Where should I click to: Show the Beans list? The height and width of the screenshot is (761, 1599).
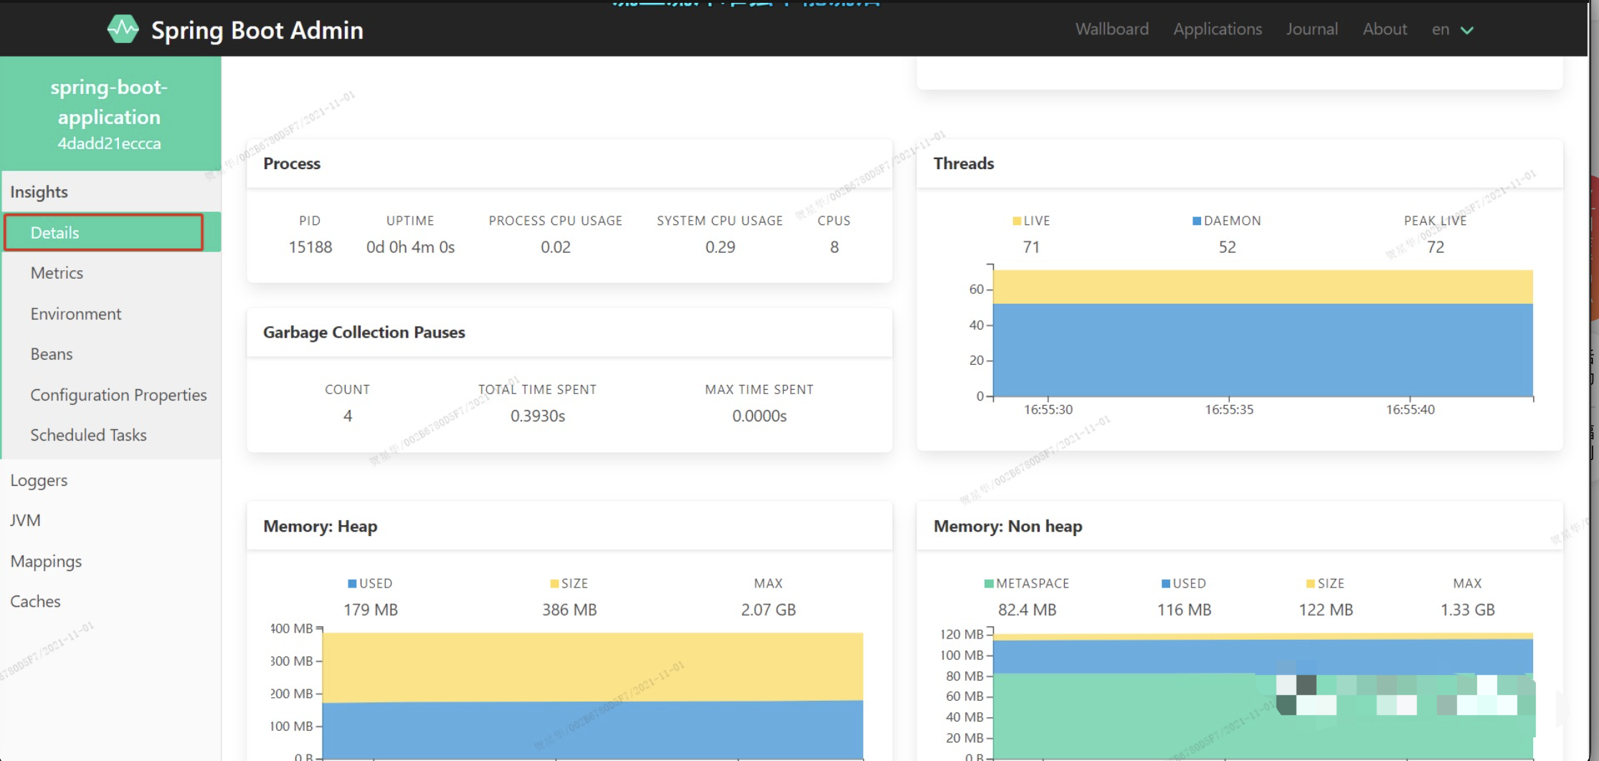pyautogui.click(x=52, y=354)
